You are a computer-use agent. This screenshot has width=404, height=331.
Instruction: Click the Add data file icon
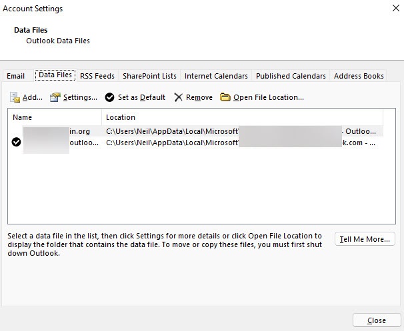[x=15, y=97]
